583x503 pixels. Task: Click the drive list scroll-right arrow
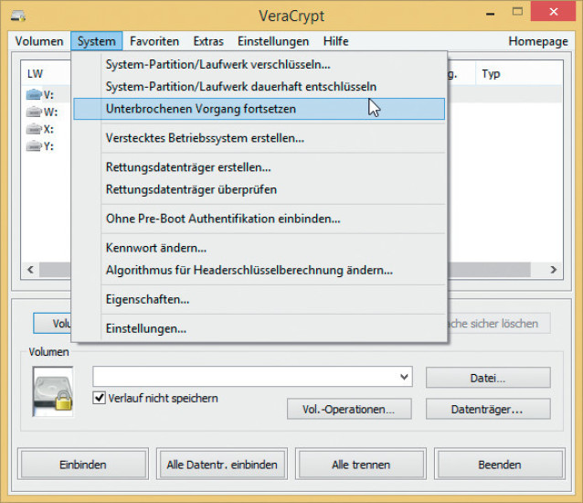553,270
